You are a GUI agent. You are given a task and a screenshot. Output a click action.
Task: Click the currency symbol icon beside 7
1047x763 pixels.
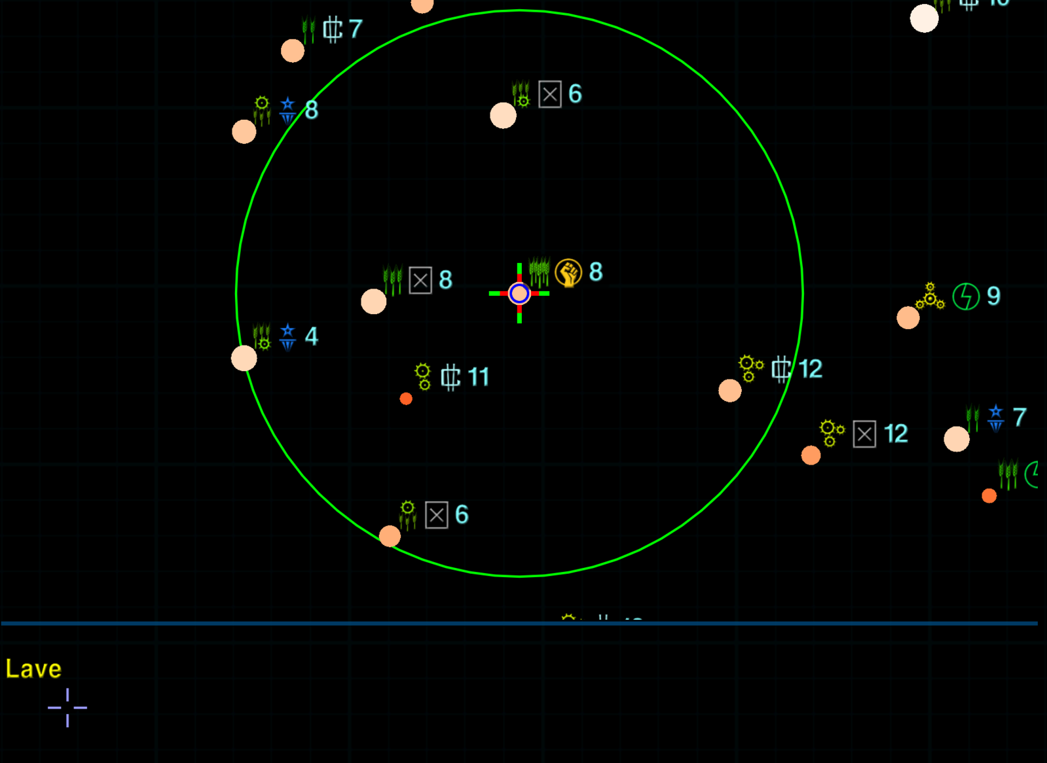[333, 29]
